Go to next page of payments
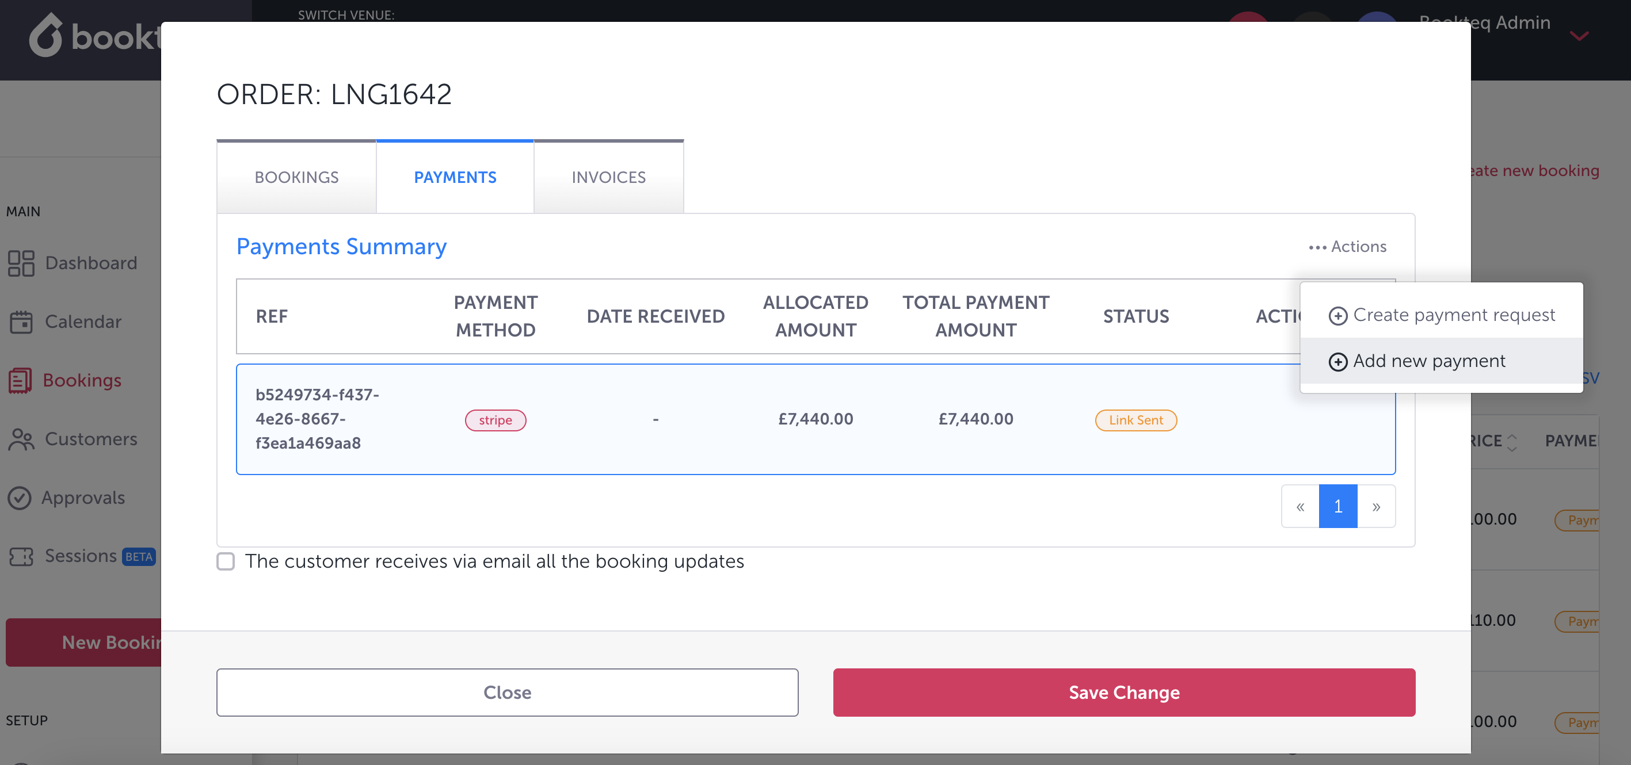The height and width of the screenshot is (765, 1631). click(1376, 506)
